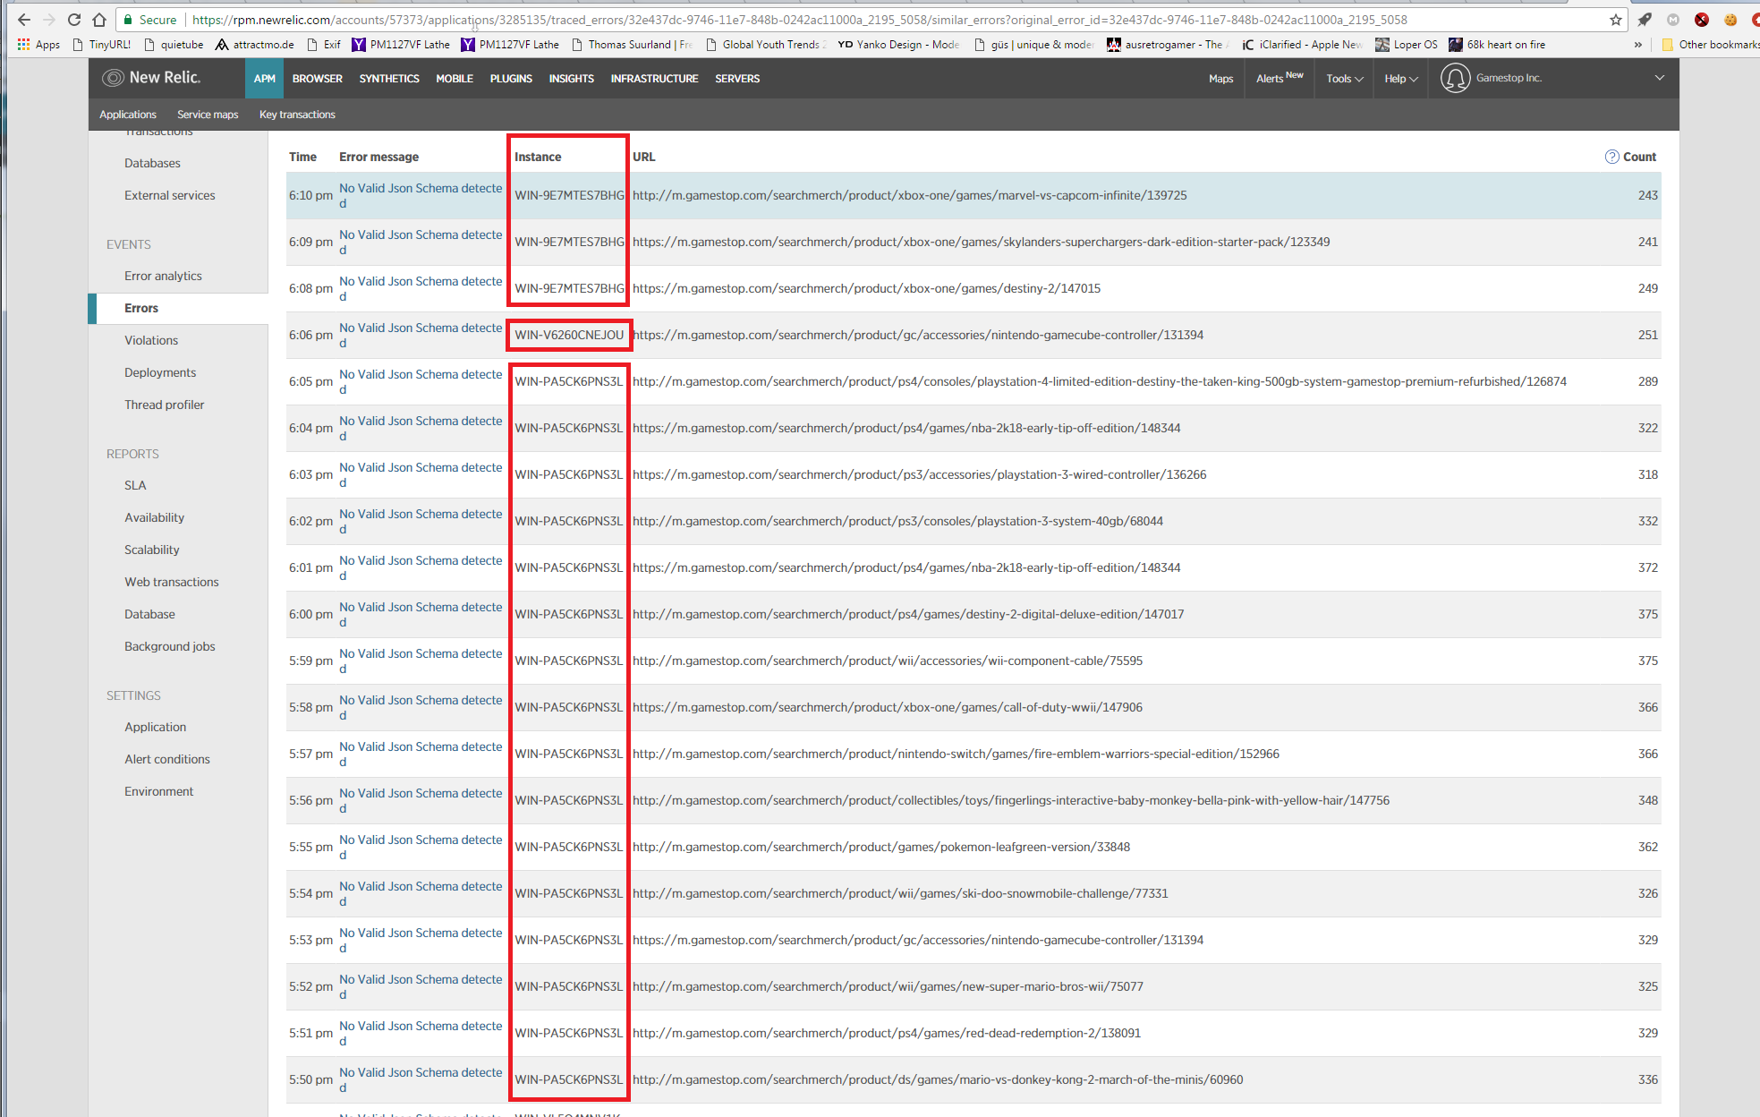This screenshot has height=1117, width=1760.
Task: Open Key transactions submenu item
Action: pyautogui.click(x=297, y=115)
